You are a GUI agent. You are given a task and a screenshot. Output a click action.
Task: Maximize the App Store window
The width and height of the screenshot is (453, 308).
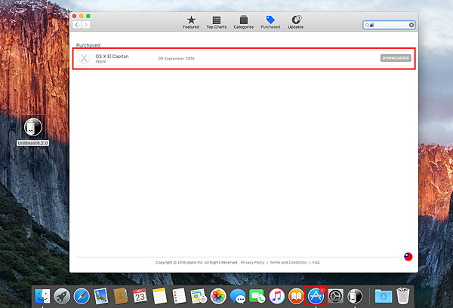pyautogui.click(x=88, y=16)
